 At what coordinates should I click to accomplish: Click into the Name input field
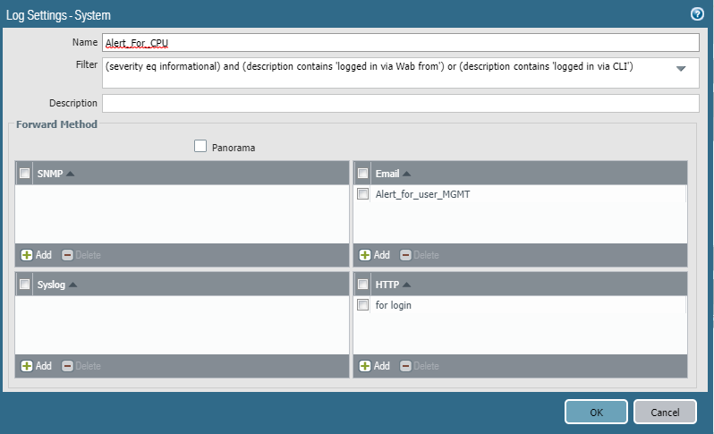tap(400, 43)
